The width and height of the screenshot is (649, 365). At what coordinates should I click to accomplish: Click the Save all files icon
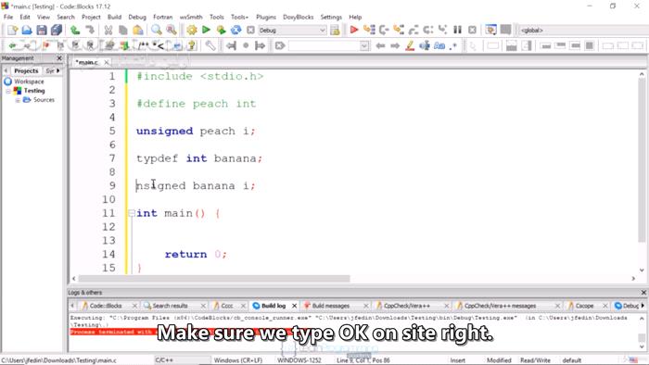pyautogui.click(x=57, y=30)
